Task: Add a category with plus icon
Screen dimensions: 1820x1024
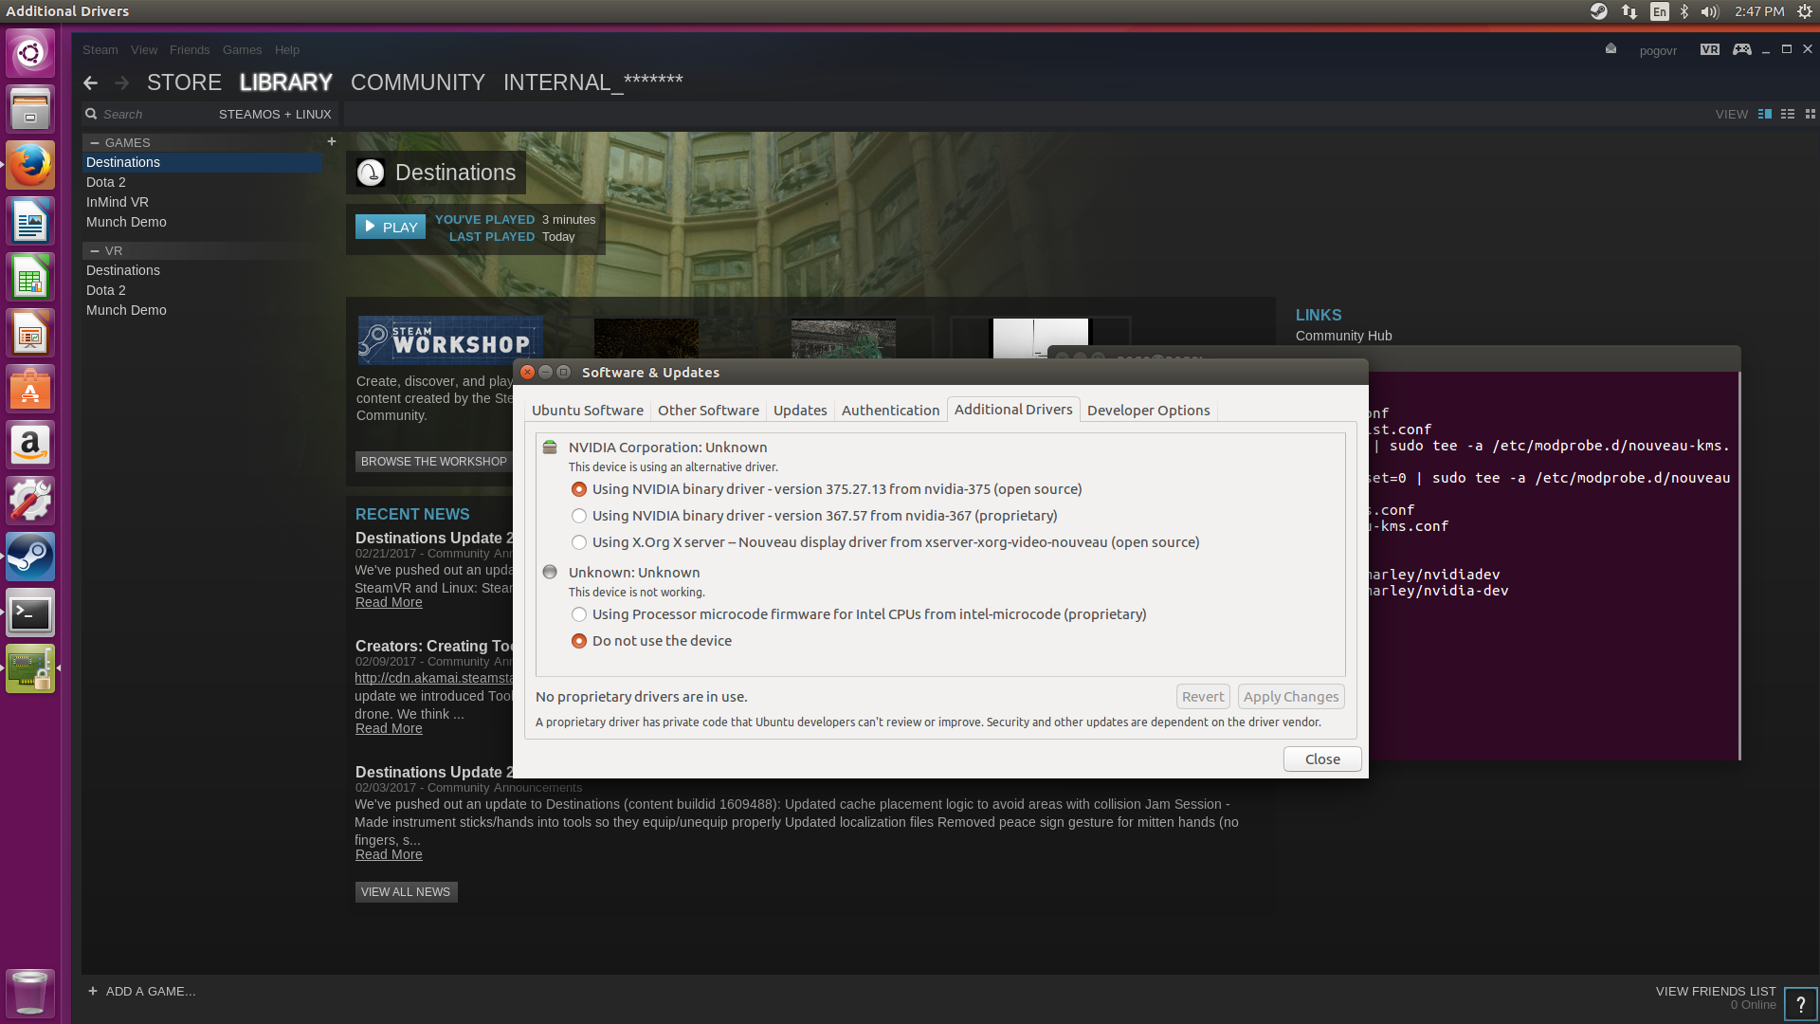Action: (x=332, y=141)
